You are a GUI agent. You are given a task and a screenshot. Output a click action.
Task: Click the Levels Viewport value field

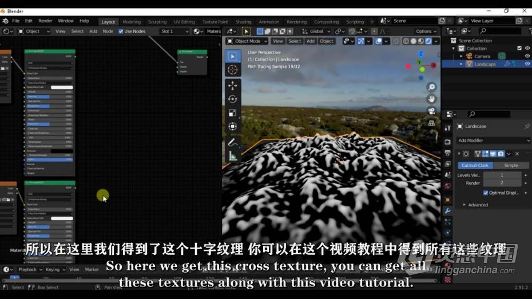point(502,176)
